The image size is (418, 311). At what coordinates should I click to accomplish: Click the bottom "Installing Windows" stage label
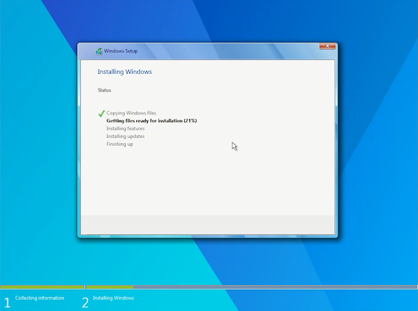(x=113, y=298)
